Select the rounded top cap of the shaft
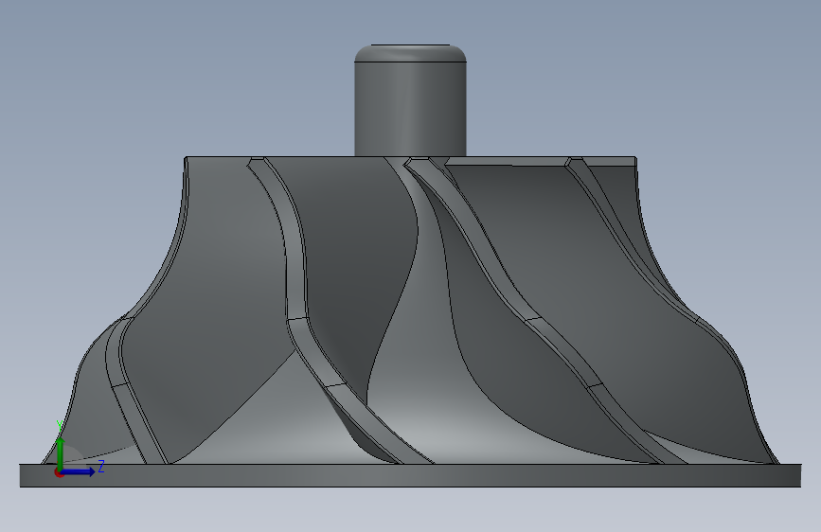 point(410,53)
